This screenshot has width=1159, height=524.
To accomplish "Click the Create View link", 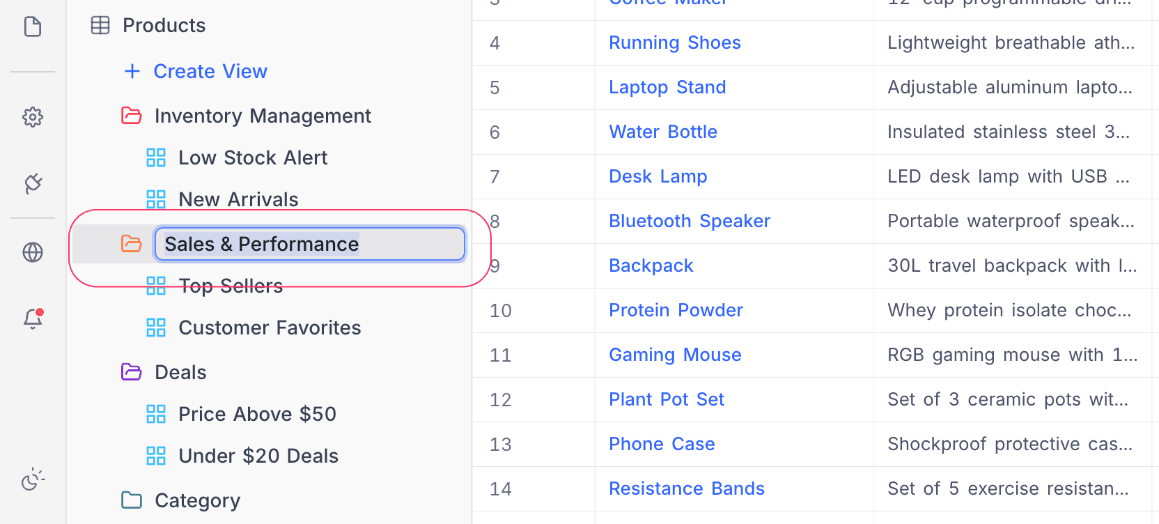I will click(x=210, y=71).
